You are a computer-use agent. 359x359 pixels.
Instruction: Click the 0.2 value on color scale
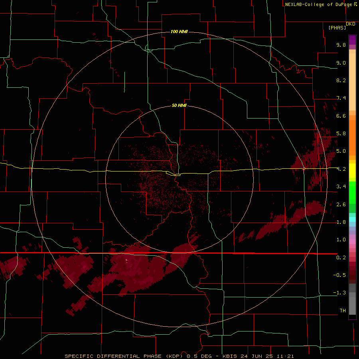click(x=341, y=258)
